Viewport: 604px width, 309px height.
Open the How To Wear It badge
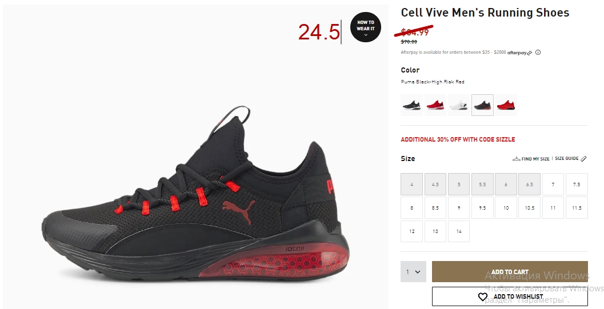pyautogui.click(x=366, y=27)
